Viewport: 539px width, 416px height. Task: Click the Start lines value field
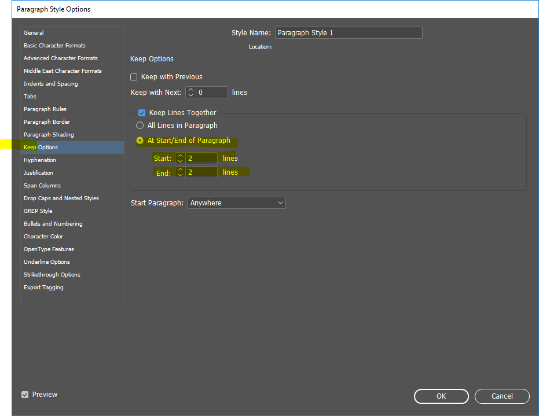point(201,159)
